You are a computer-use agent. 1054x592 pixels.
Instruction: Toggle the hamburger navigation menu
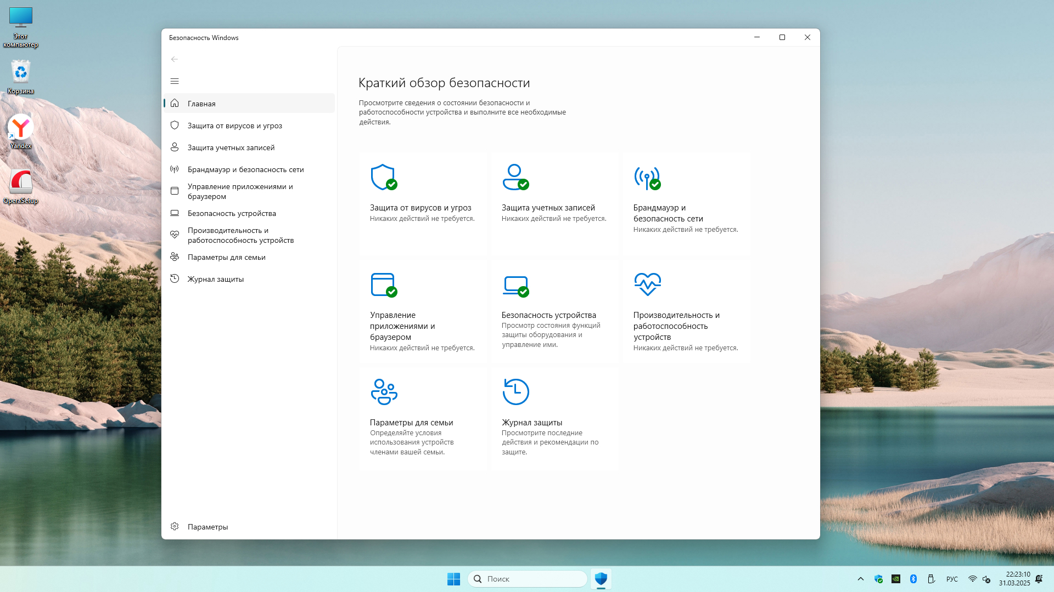(175, 81)
